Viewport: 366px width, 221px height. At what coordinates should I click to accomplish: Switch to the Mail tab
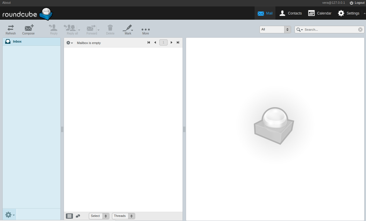coord(265,13)
